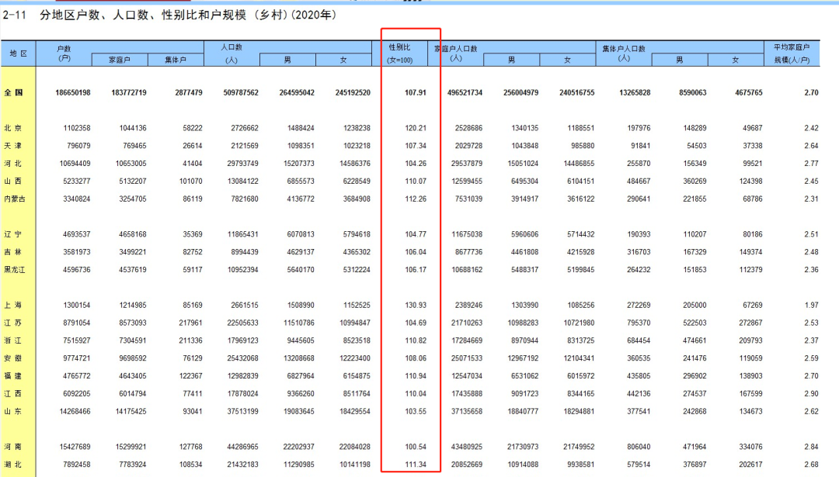839x477 pixels.
Task: Click the 河北 row label
Action: [x=13, y=164]
